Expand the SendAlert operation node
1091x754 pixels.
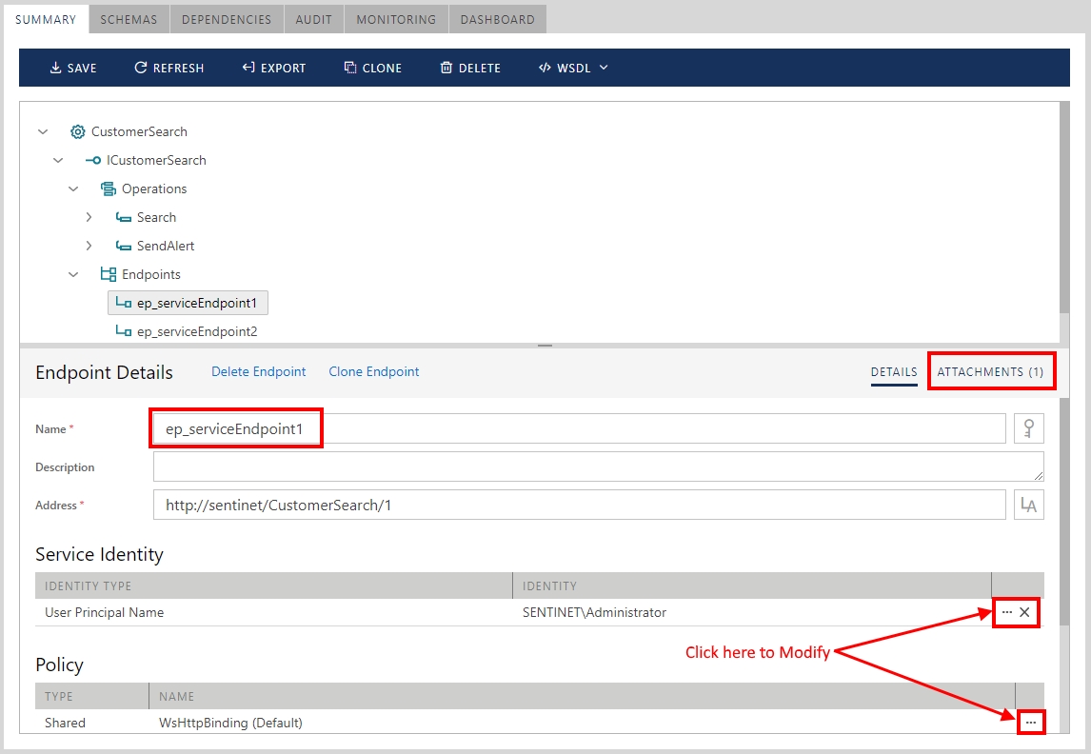click(89, 247)
